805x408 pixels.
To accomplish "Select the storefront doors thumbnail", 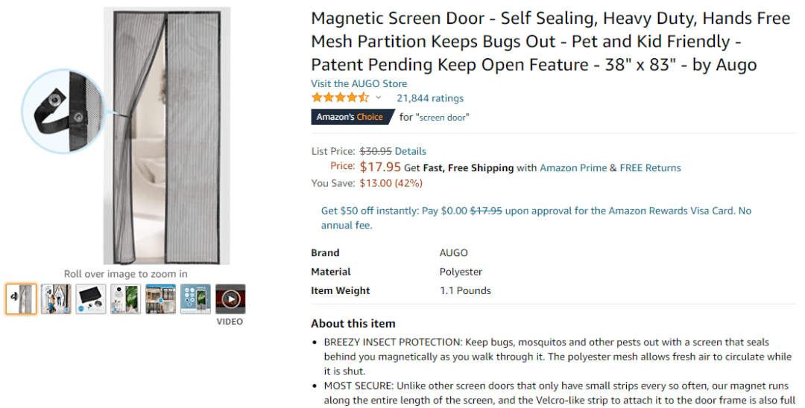I will (x=160, y=299).
